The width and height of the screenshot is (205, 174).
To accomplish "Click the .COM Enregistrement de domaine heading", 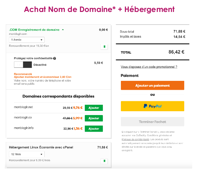I will (34, 30).
